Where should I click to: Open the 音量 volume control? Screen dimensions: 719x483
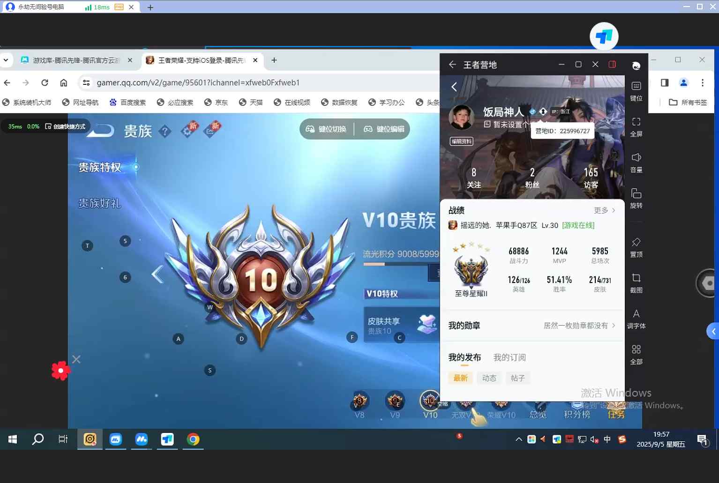point(636,163)
